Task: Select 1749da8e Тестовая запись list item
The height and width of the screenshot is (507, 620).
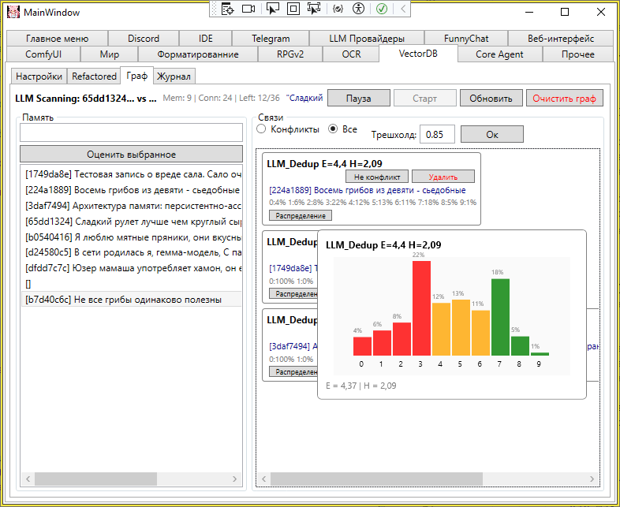Action: click(131, 174)
